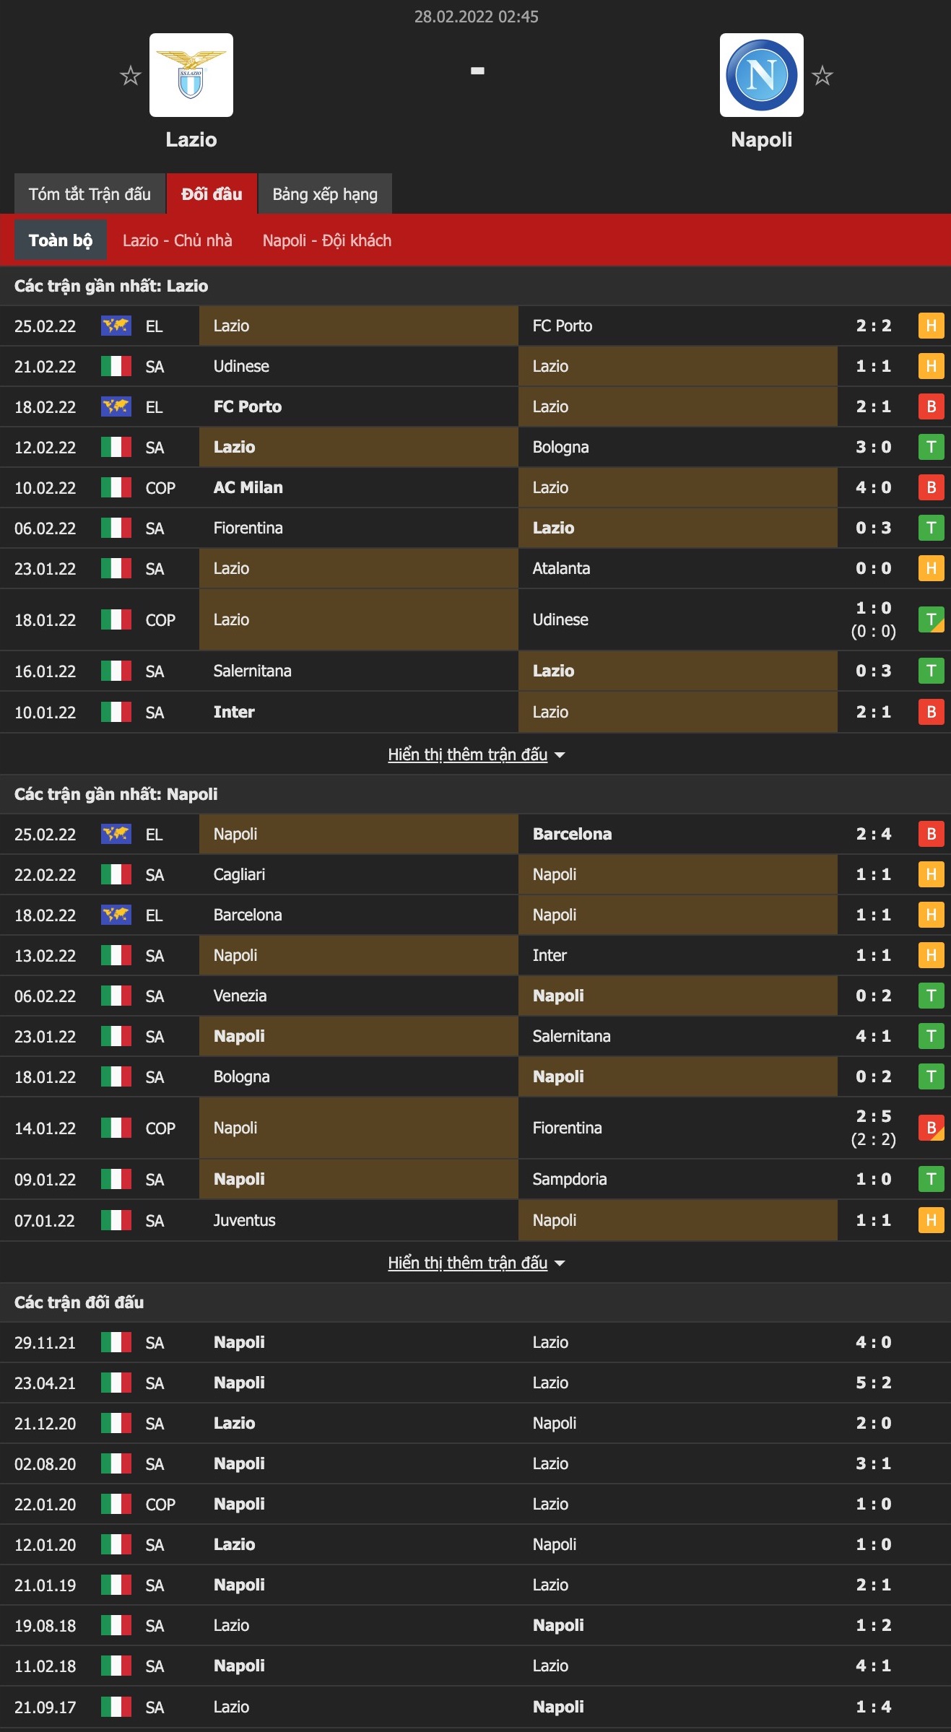Screen dimensions: 951x1732
Task: Click the Lazio team crest
Action: tap(191, 75)
